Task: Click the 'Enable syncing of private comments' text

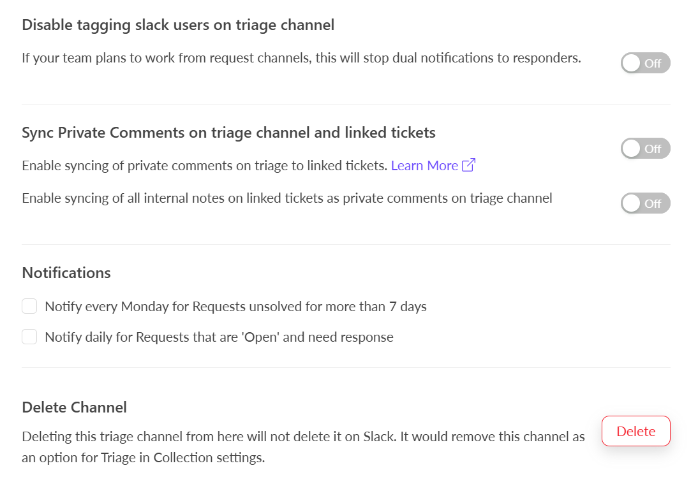Action: (204, 166)
